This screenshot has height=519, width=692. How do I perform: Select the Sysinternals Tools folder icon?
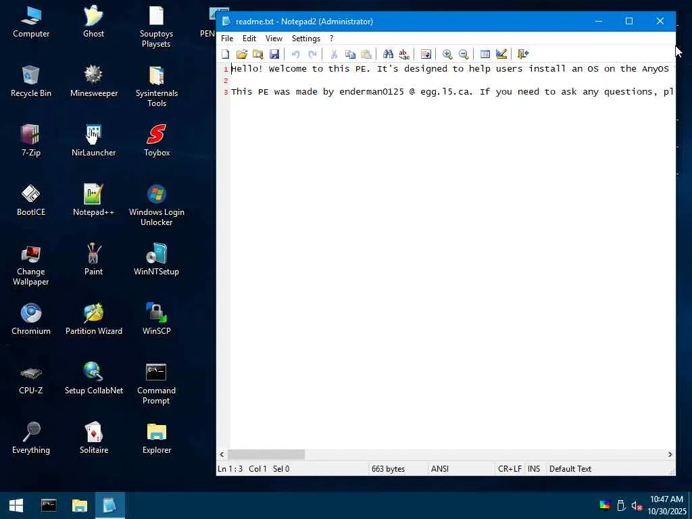tap(157, 86)
